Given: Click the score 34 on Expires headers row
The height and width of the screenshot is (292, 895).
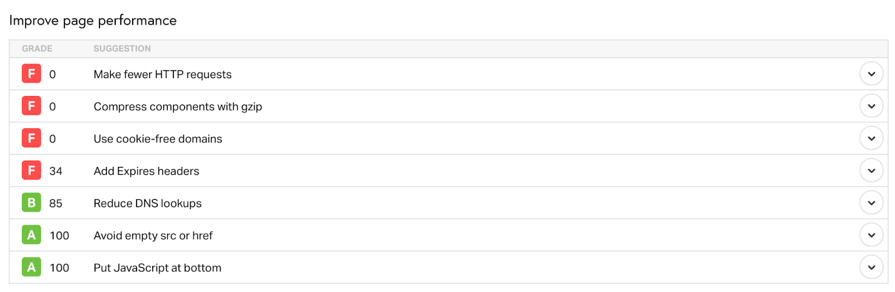Looking at the screenshot, I should [x=55, y=171].
